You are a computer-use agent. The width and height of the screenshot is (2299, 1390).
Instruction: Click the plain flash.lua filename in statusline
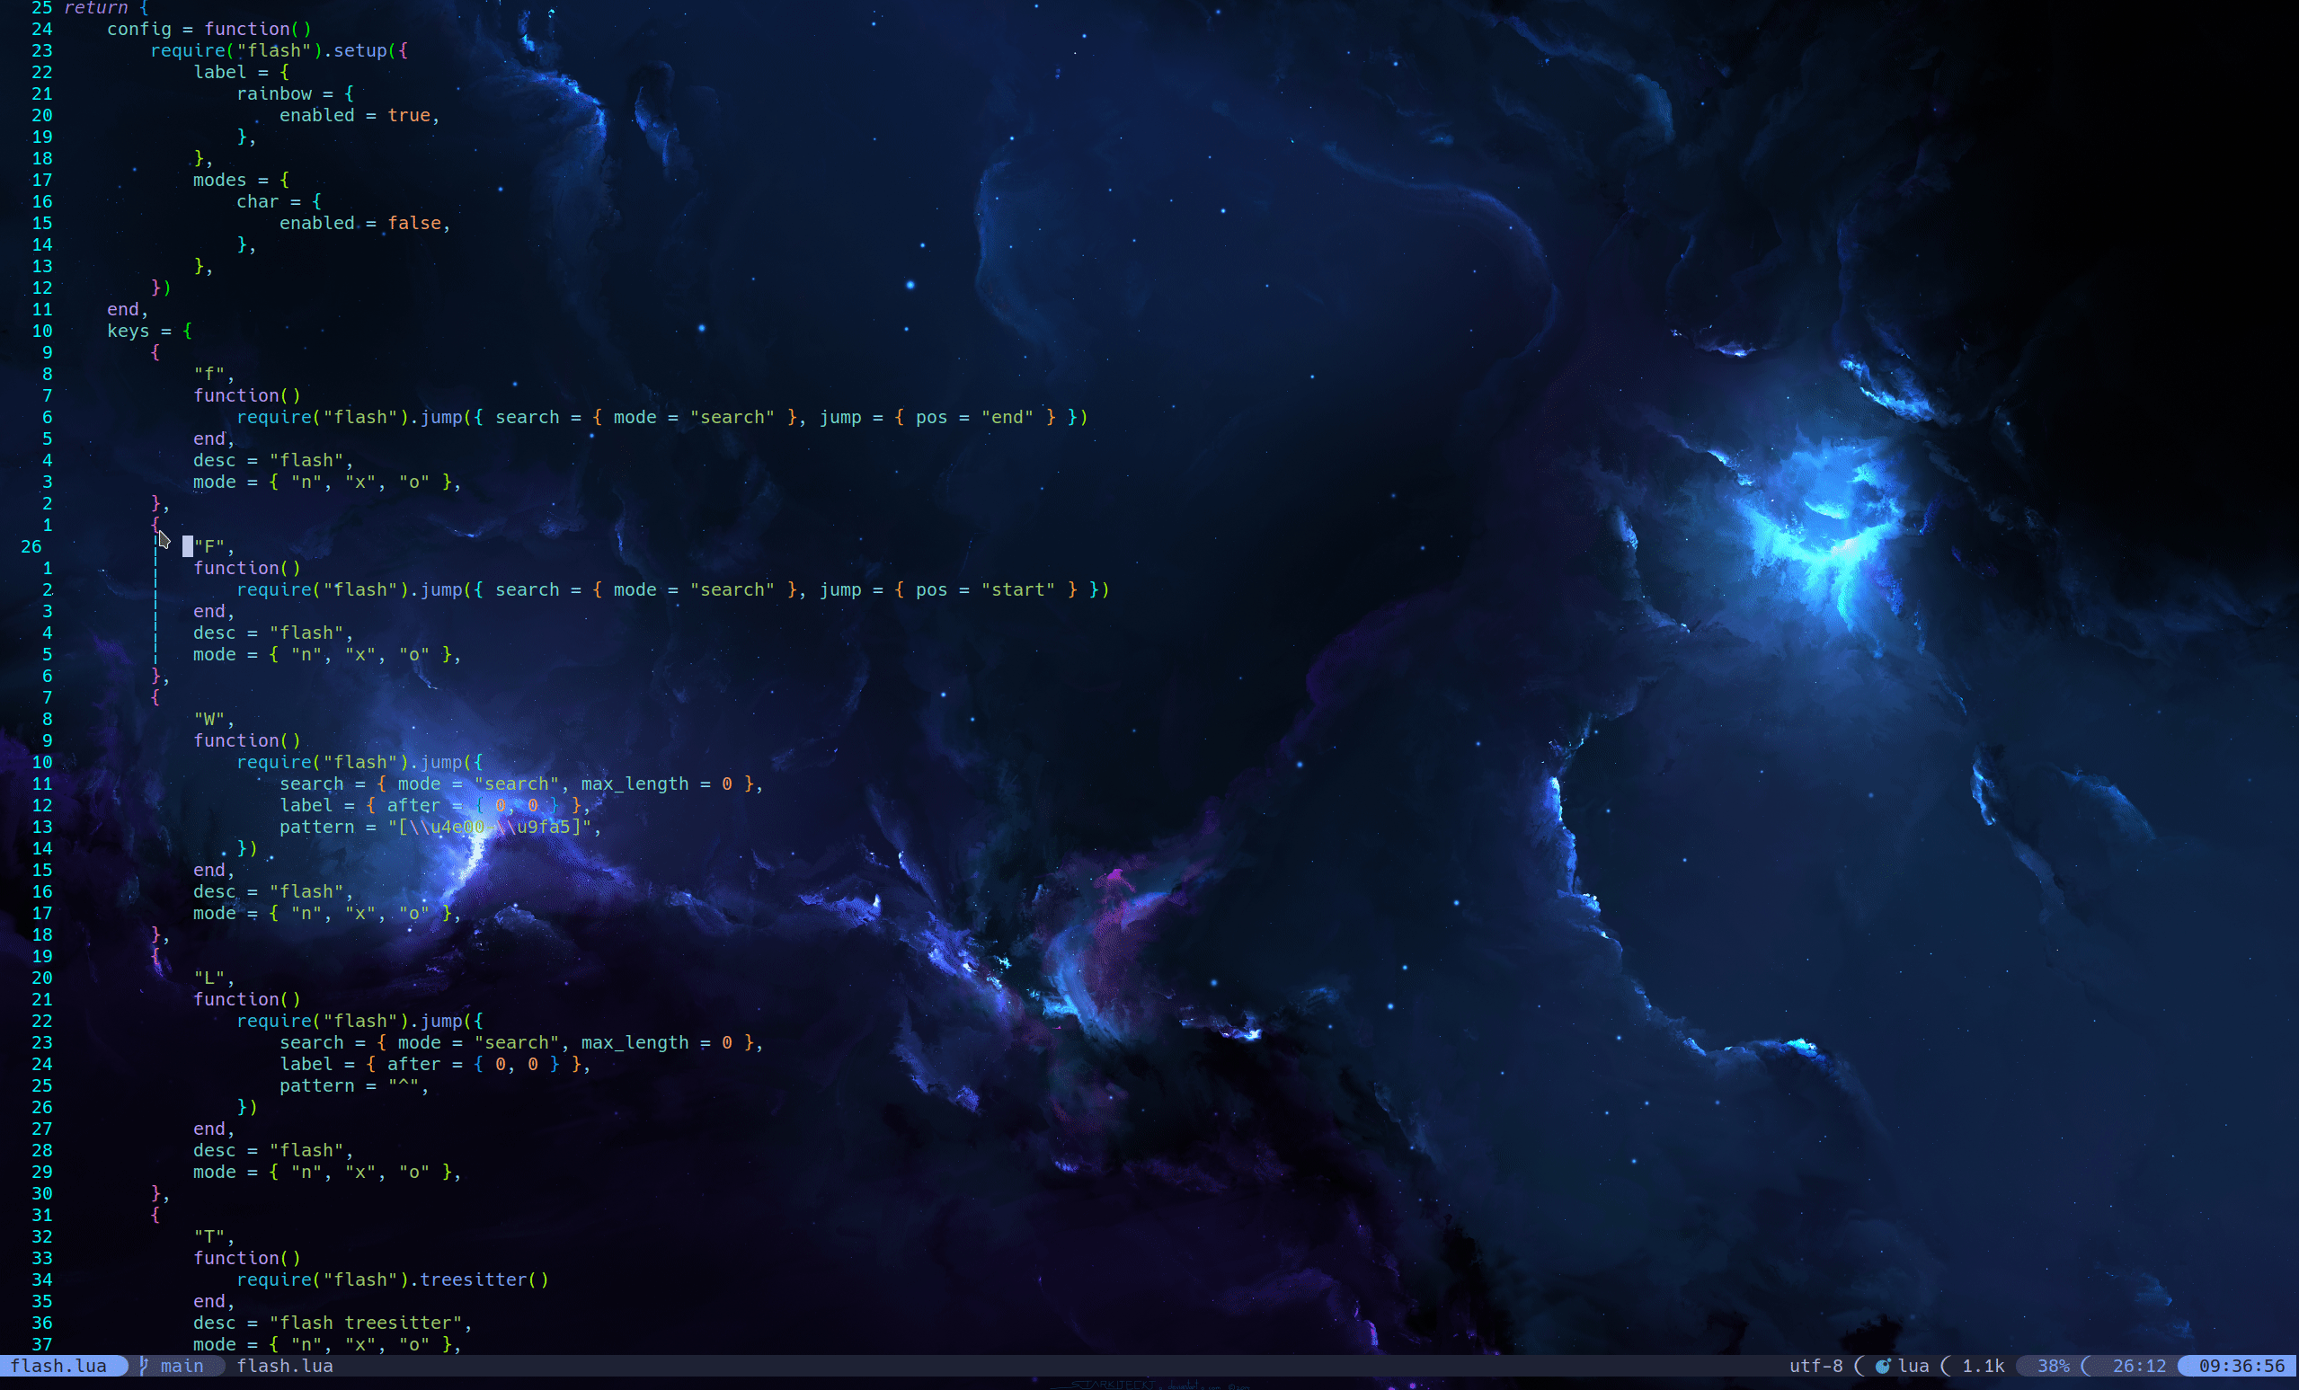point(285,1366)
